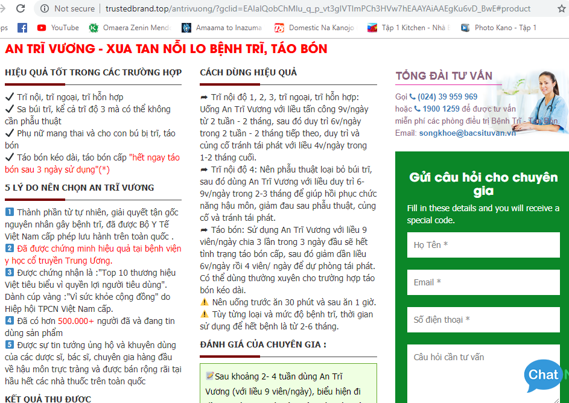The height and width of the screenshot is (403, 569).
Task: Click the arrow icon before Trĩ nội độ 4
Action: tap(204, 170)
